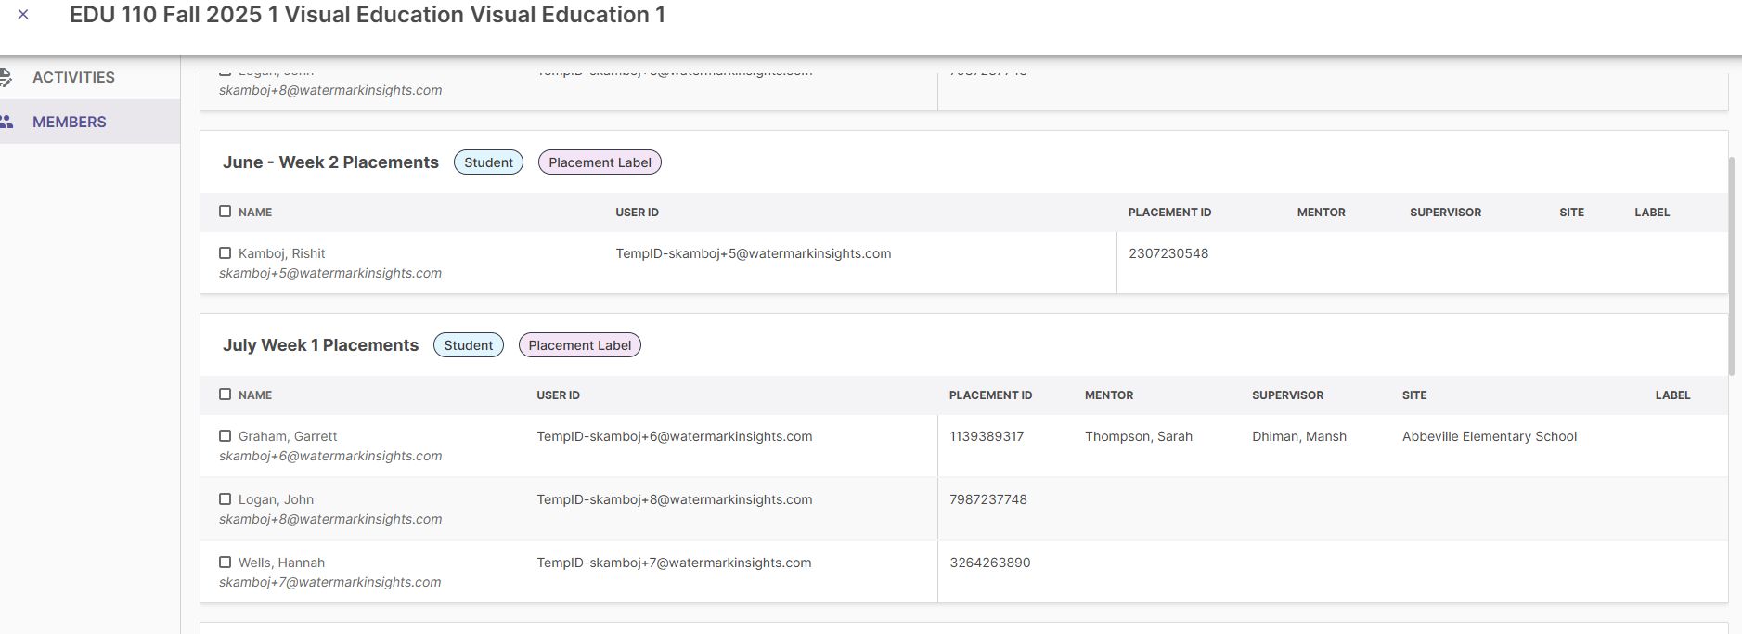
Task: Click NAME header in June table
Action: coord(255,213)
